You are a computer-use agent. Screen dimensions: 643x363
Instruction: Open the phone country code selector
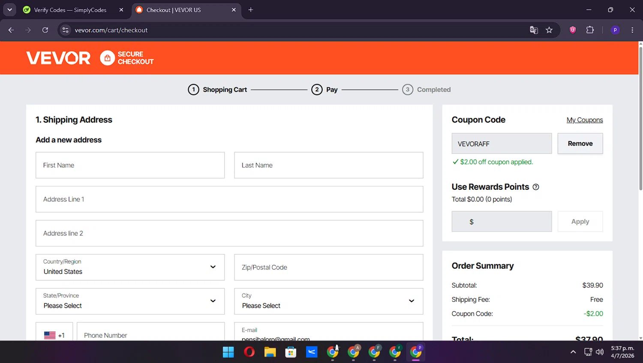pyautogui.click(x=54, y=332)
